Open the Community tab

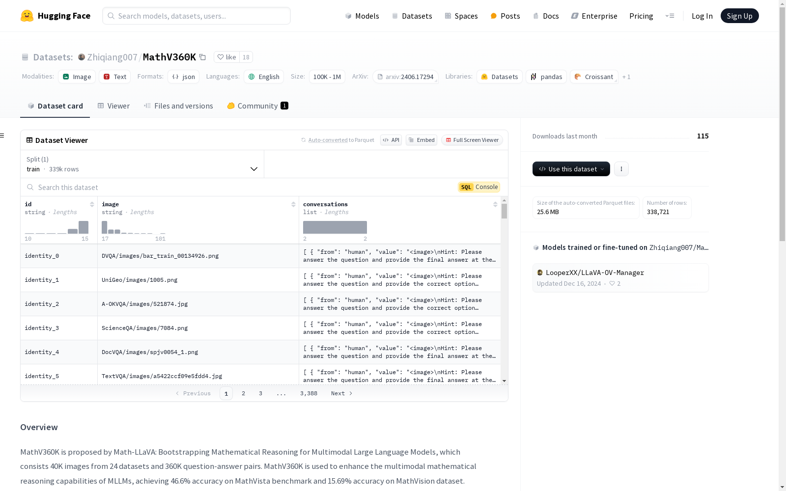point(257,106)
